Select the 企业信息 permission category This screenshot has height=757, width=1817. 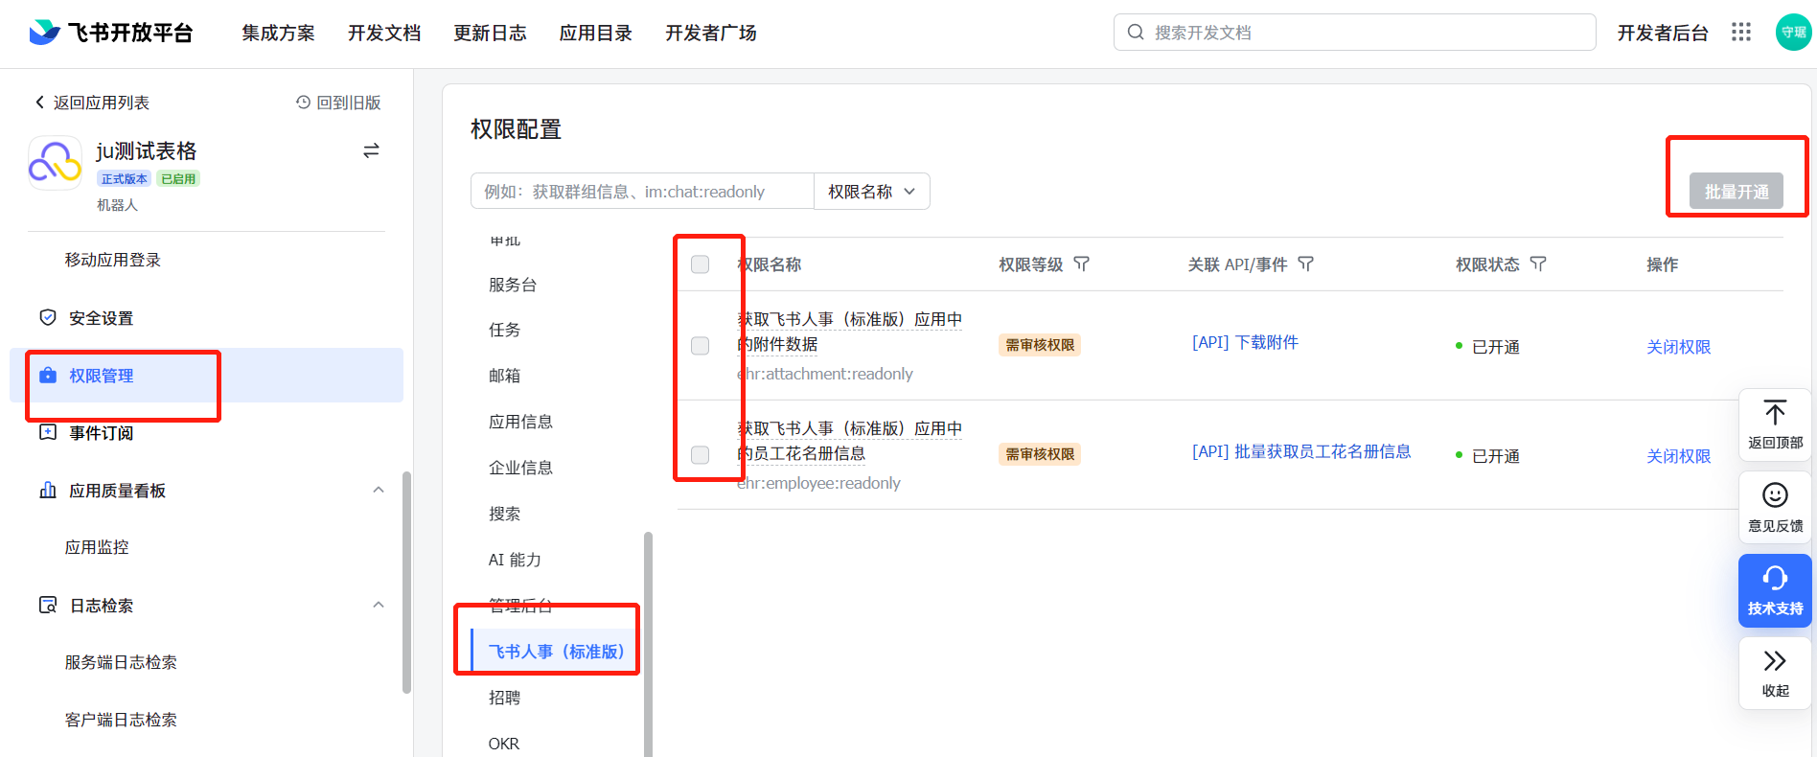point(520,468)
